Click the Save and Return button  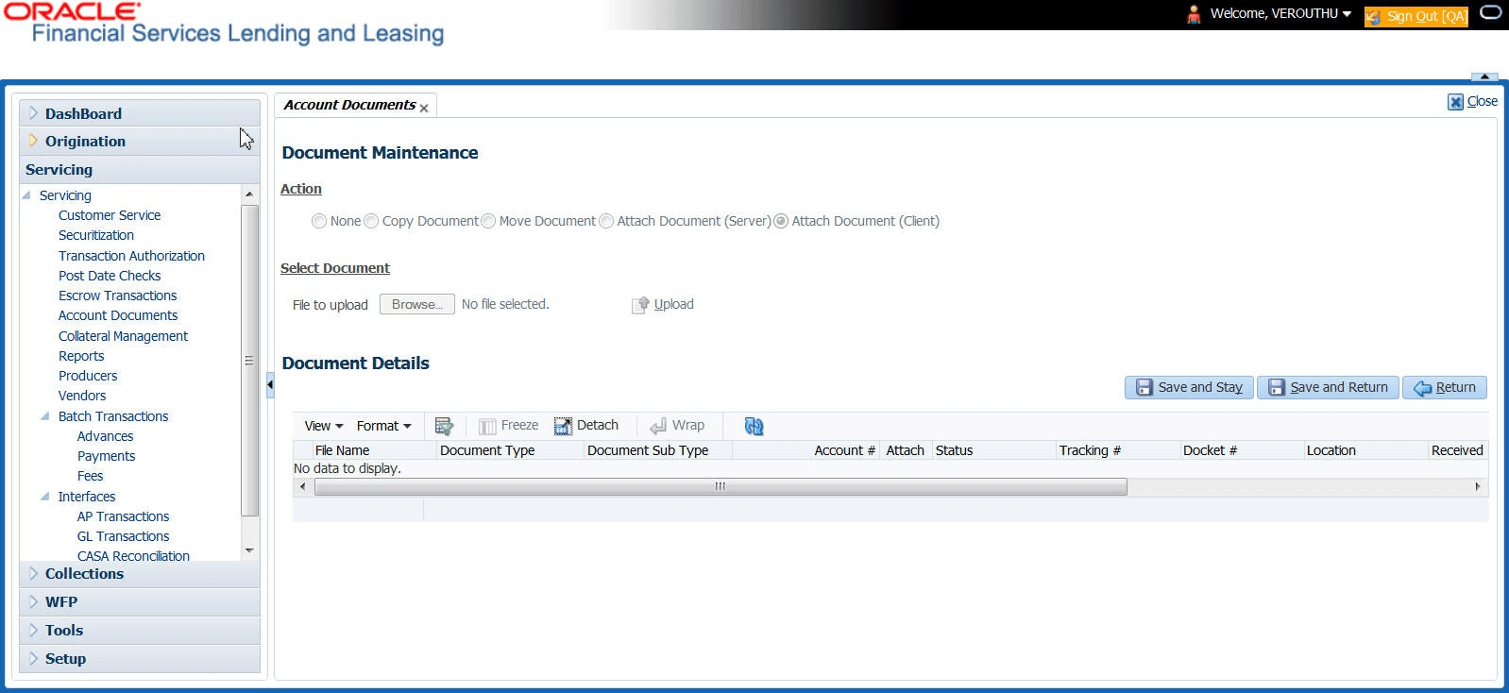point(1328,387)
